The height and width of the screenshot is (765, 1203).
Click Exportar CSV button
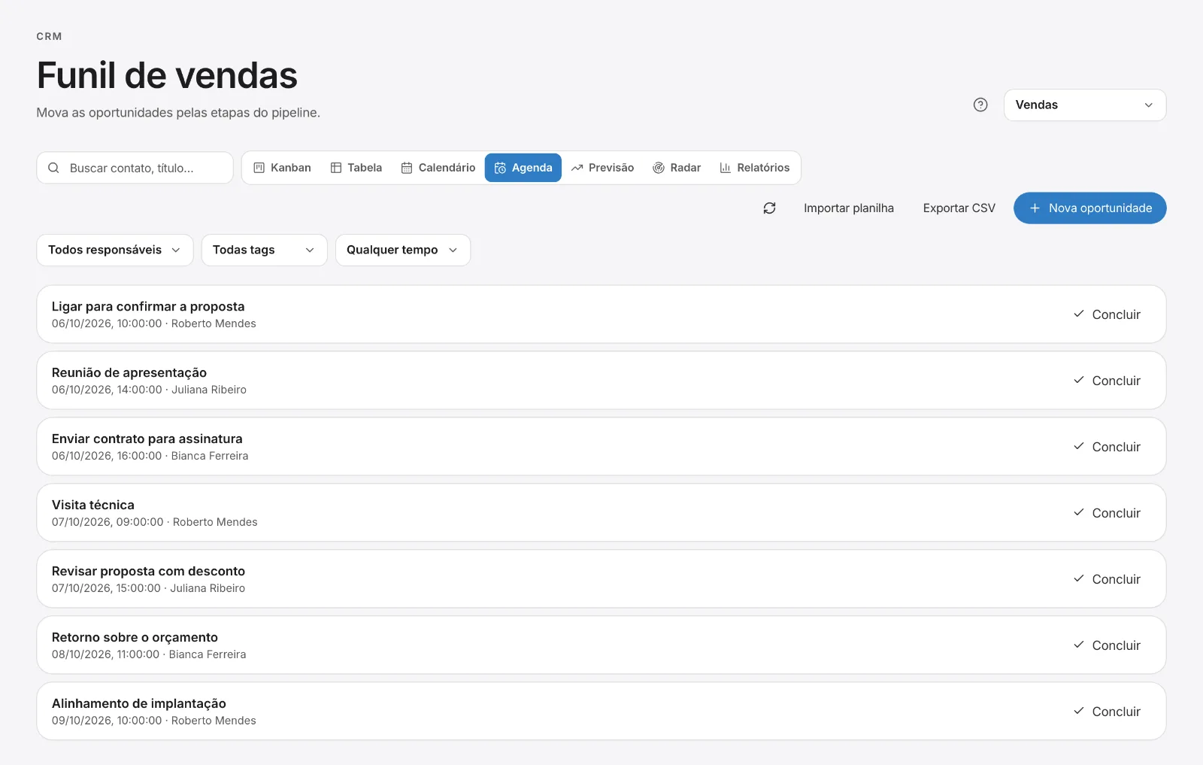(x=959, y=208)
